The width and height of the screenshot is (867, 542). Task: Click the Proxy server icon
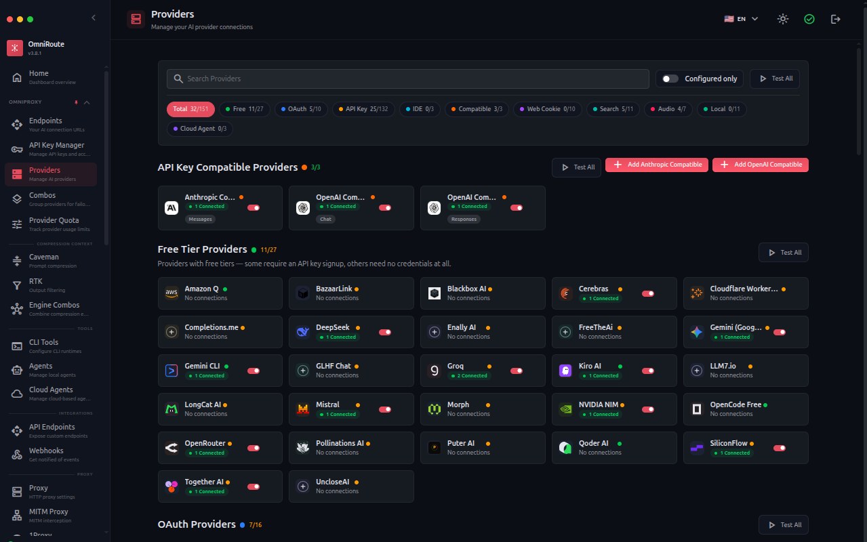[x=17, y=492]
